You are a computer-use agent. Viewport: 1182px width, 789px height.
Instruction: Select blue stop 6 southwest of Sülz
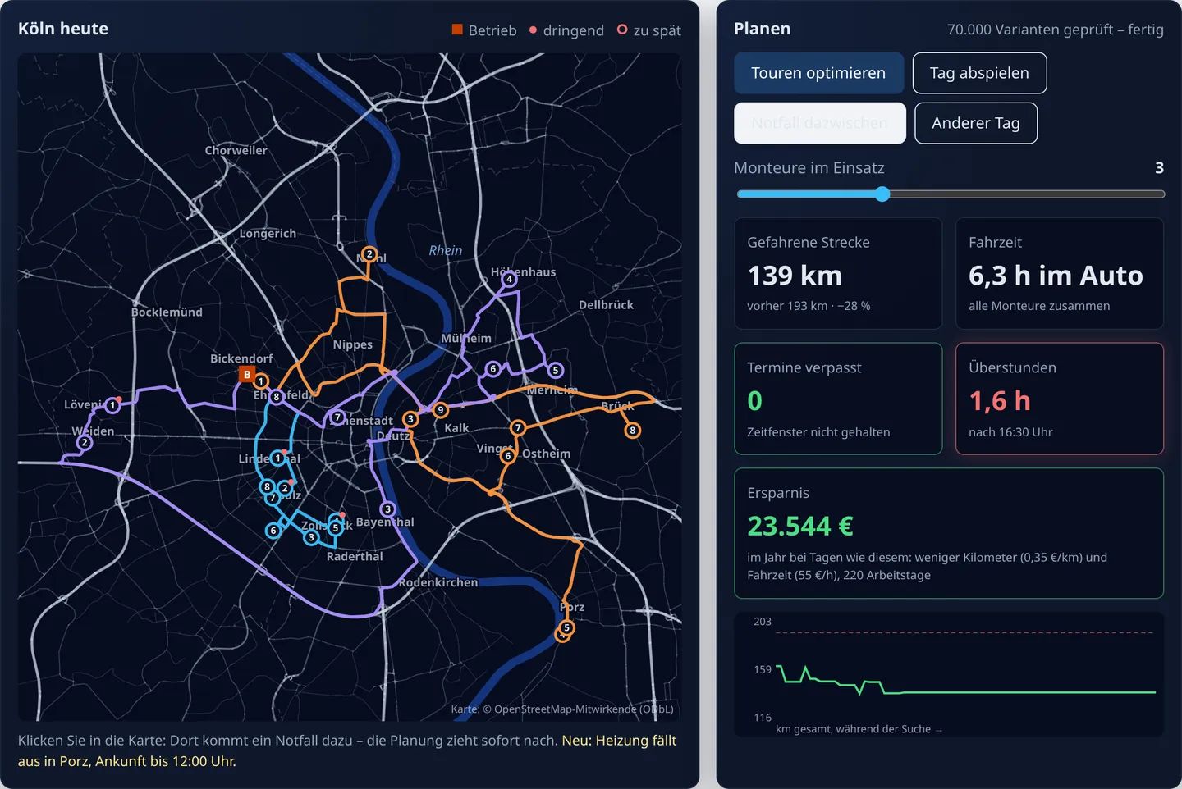[x=273, y=531]
